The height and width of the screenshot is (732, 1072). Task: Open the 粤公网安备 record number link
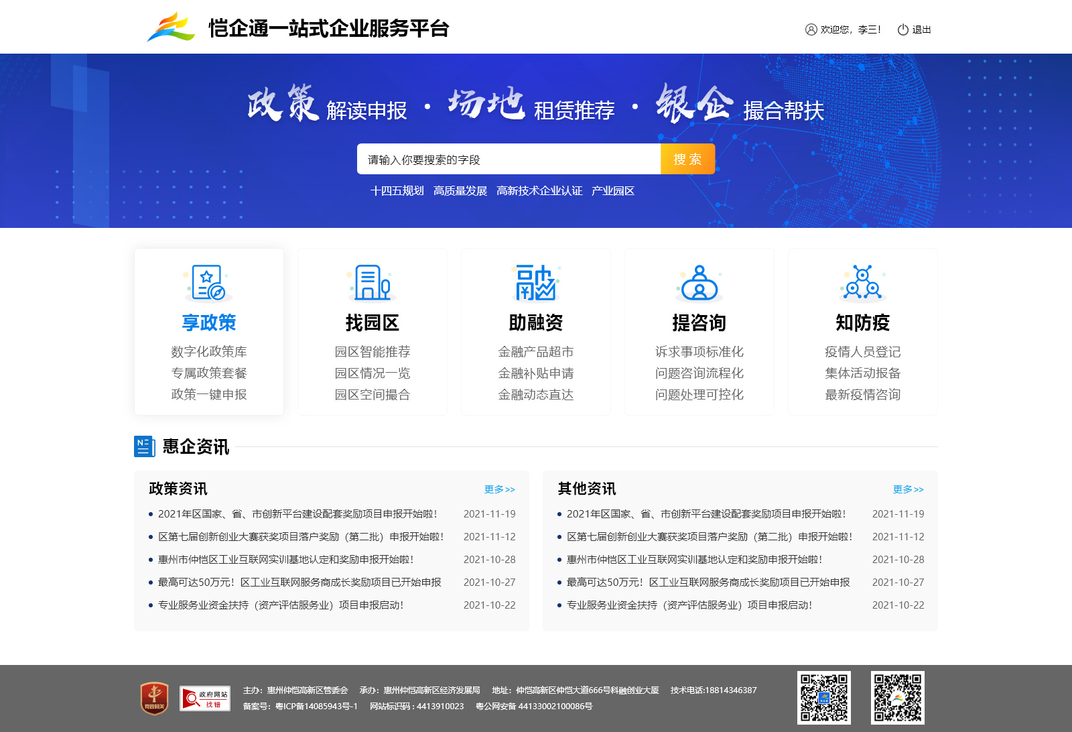click(x=534, y=707)
